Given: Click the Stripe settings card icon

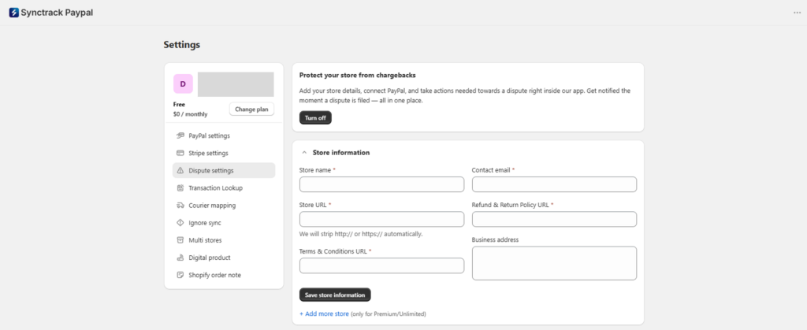Looking at the screenshot, I should point(180,153).
